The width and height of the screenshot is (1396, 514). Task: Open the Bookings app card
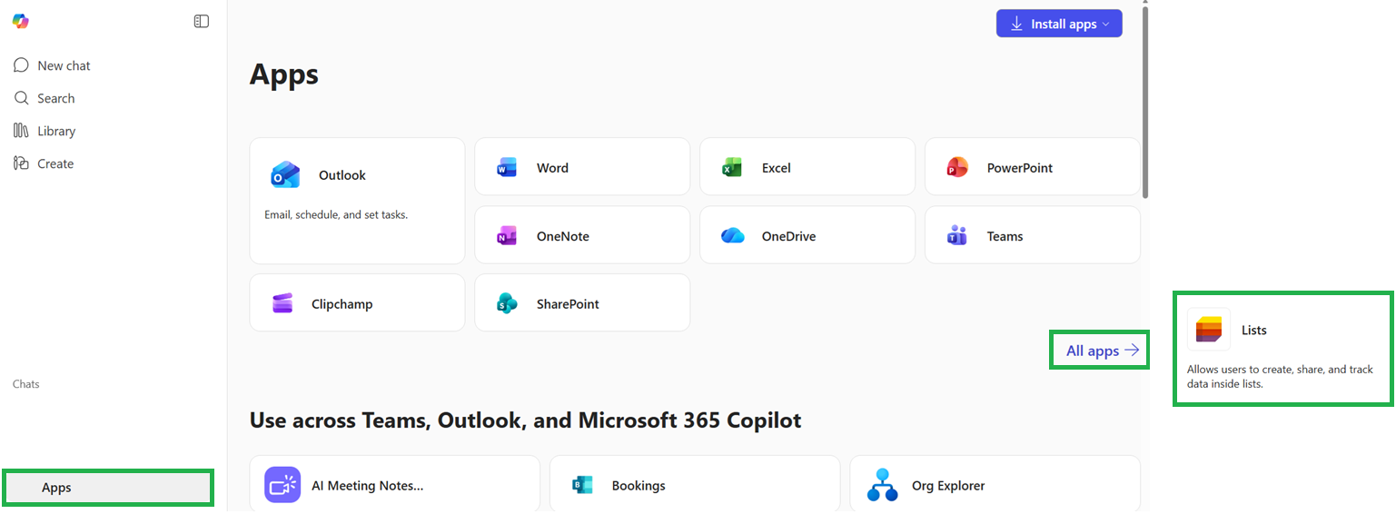pos(695,483)
